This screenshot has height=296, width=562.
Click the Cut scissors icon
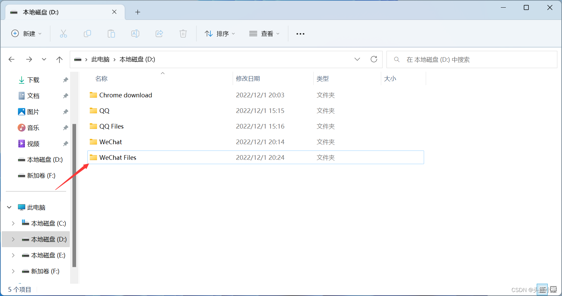coord(63,34)
